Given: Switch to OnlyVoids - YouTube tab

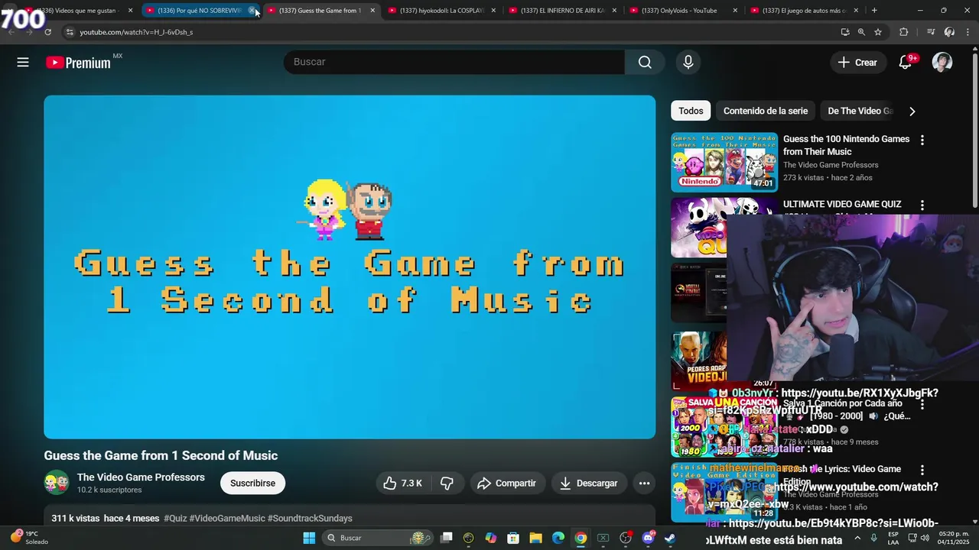Looking at the screenshot, I should [684, 11].
